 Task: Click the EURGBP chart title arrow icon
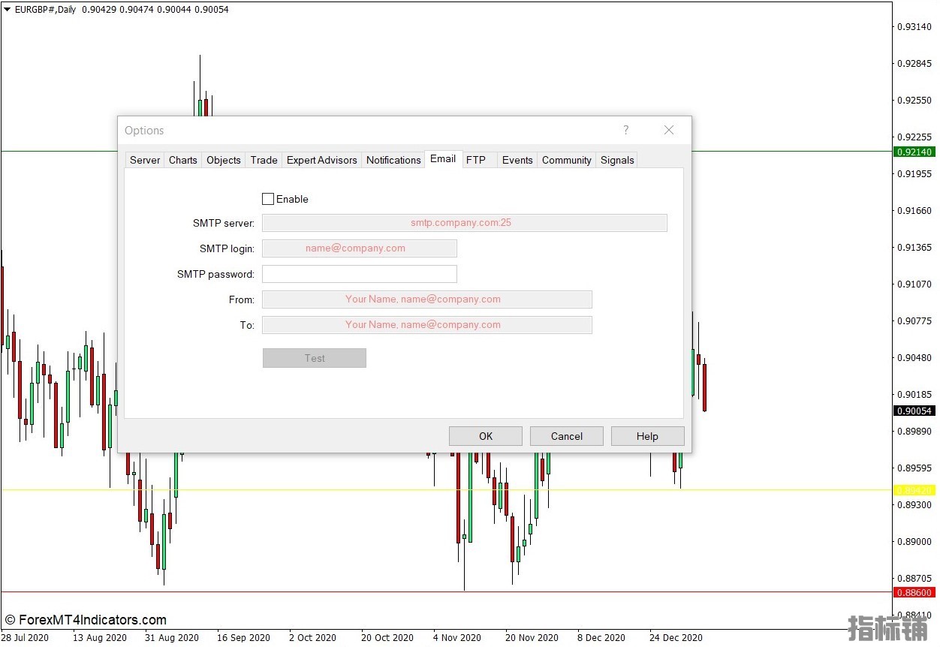pos(7,10)
